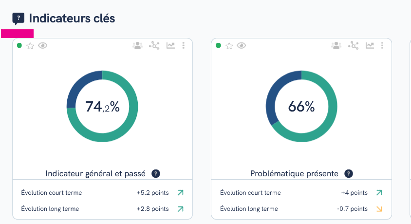The width and height of the screenshot is (411, 224).
Task: Toggle the eye icon on Problématique présente card
Action: [241, 46]
